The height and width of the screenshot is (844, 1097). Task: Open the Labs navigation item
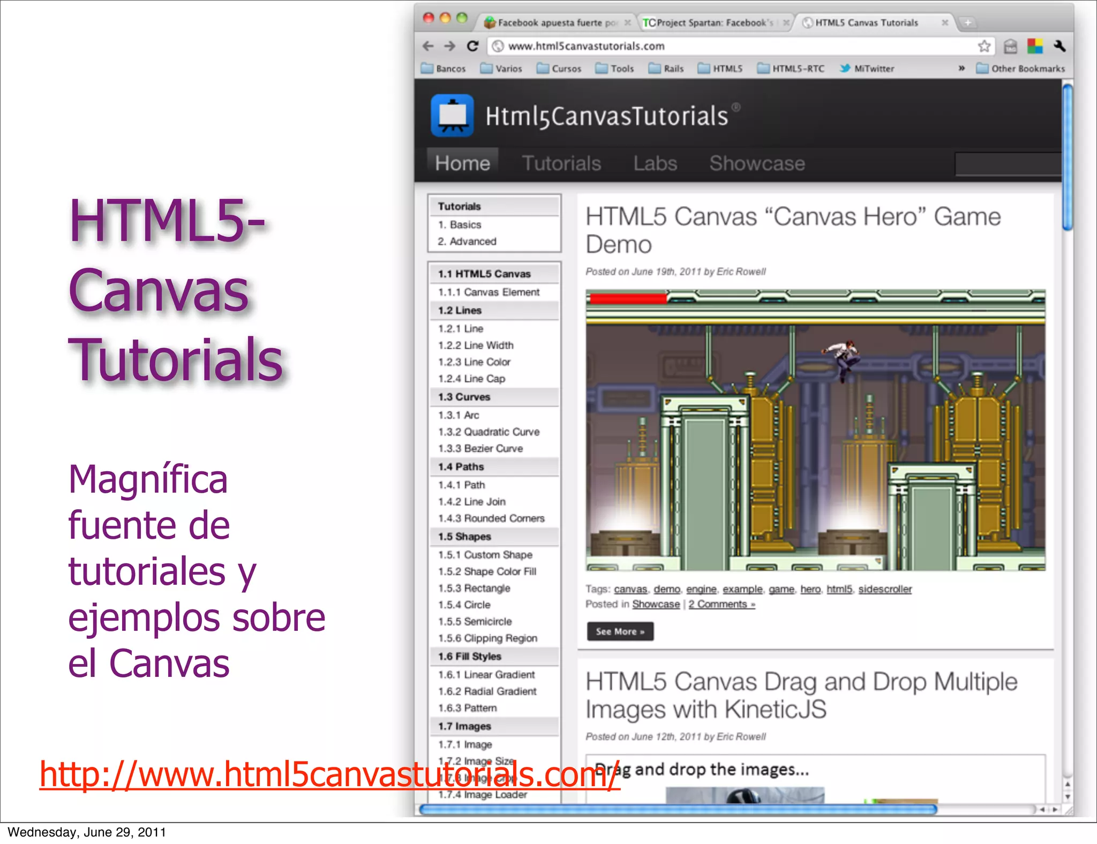point(656,163)
